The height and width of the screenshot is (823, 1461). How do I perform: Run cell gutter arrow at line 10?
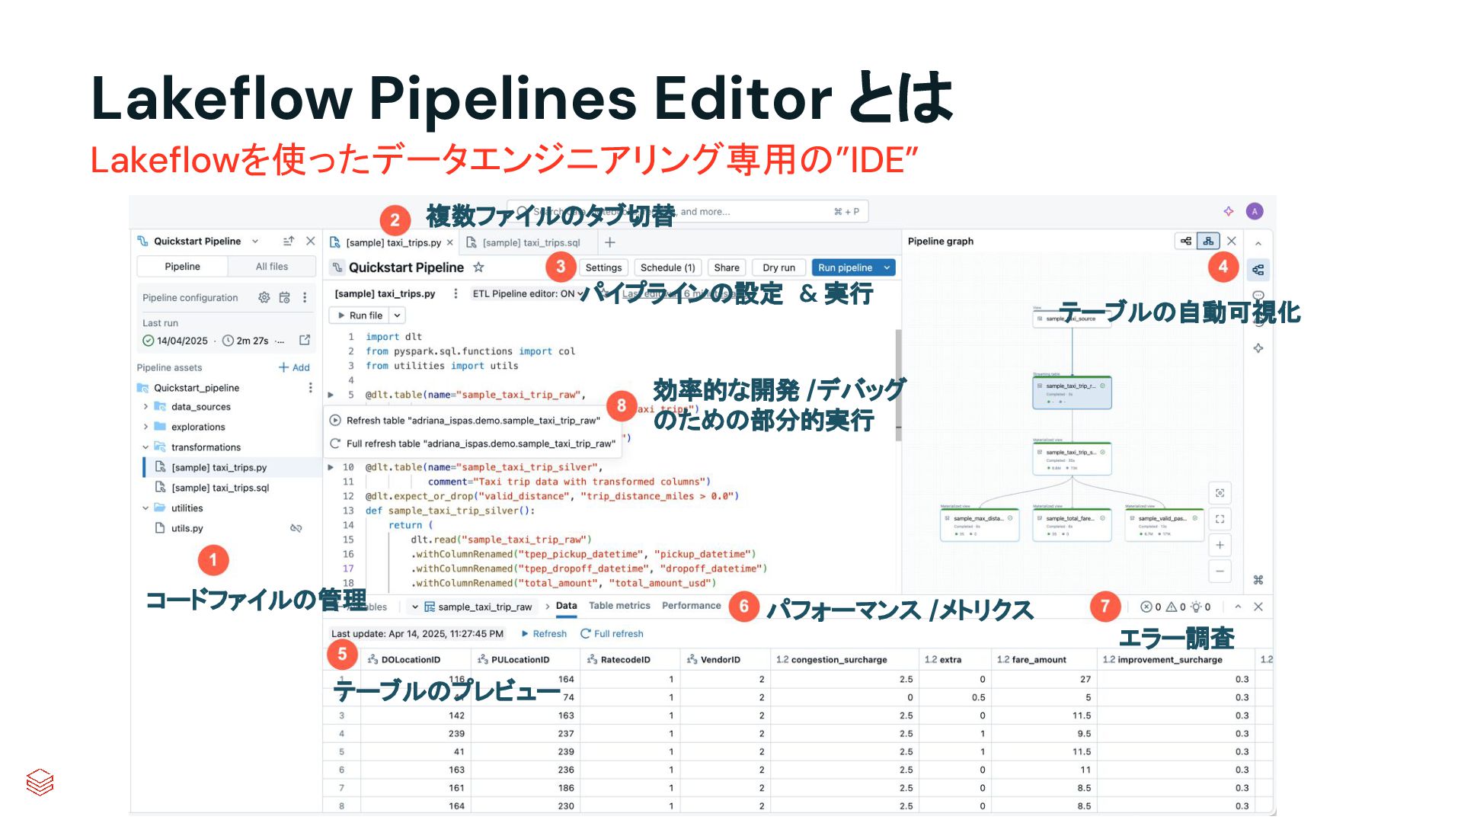331,467
